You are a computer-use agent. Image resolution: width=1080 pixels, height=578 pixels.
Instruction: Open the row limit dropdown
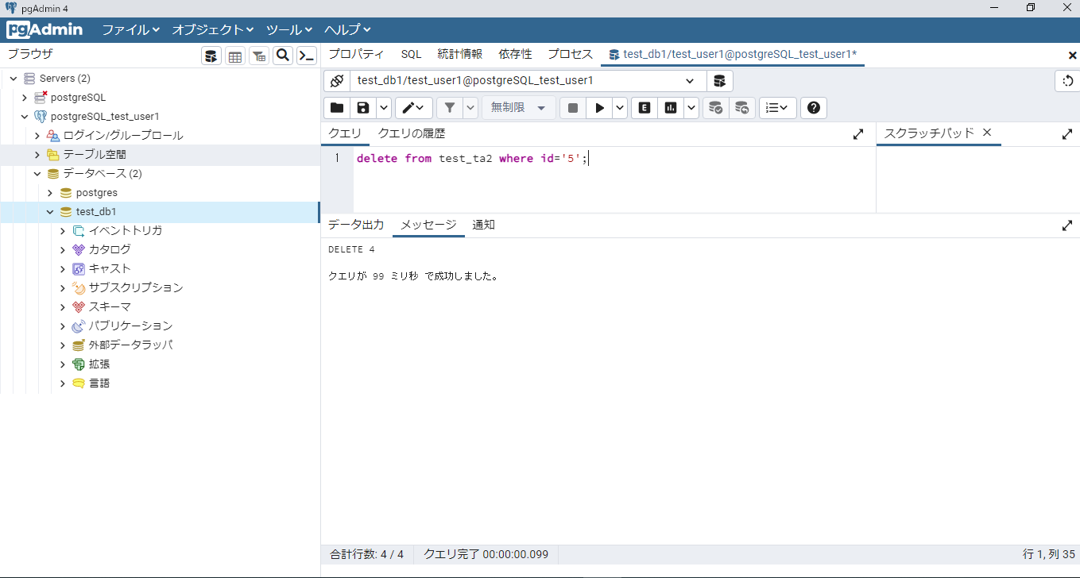point(519,108)
